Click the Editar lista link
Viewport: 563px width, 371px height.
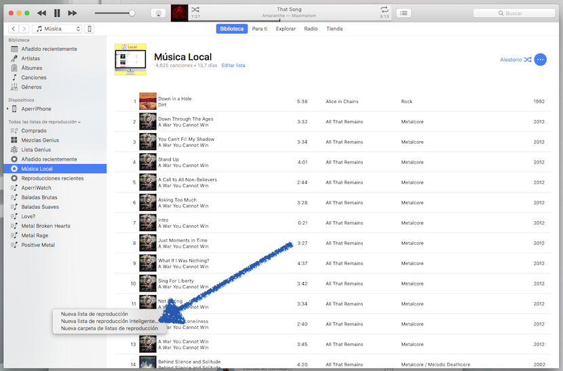coord(233,66)
